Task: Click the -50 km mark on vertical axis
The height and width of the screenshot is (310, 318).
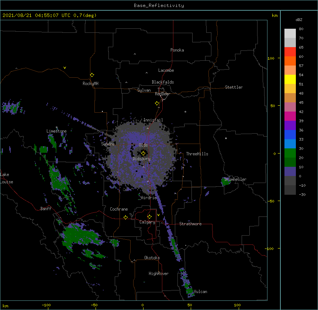Action: [270, 201]
